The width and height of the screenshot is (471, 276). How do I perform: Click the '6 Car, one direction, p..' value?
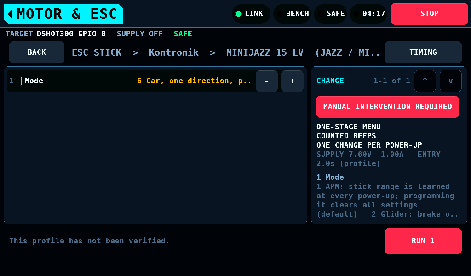click(194, 81)
